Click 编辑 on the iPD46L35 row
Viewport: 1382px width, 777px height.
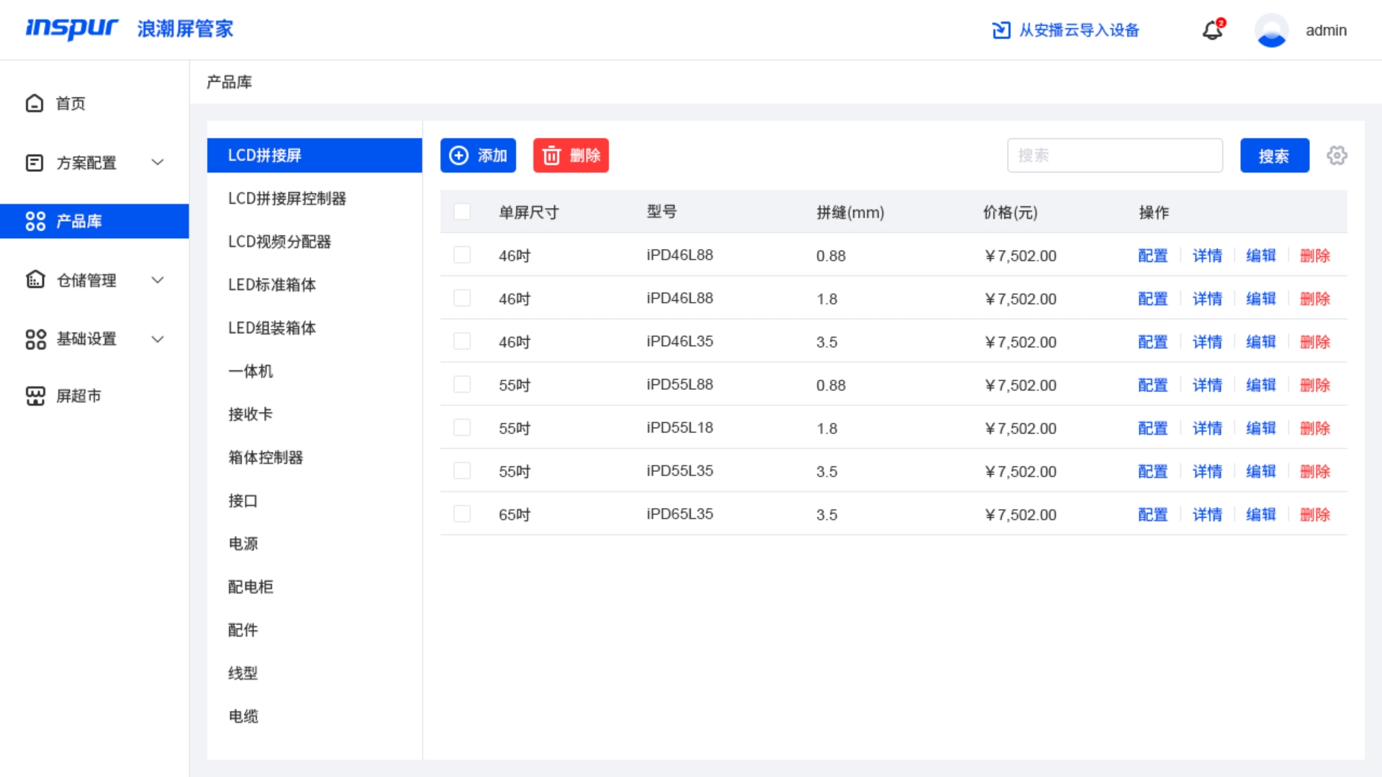(1261, 342)
